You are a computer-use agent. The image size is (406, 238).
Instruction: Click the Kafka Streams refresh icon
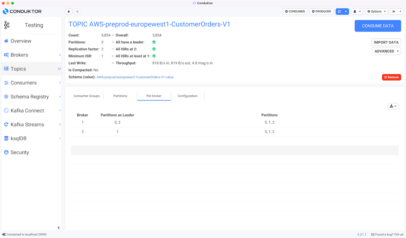point(6,124)
